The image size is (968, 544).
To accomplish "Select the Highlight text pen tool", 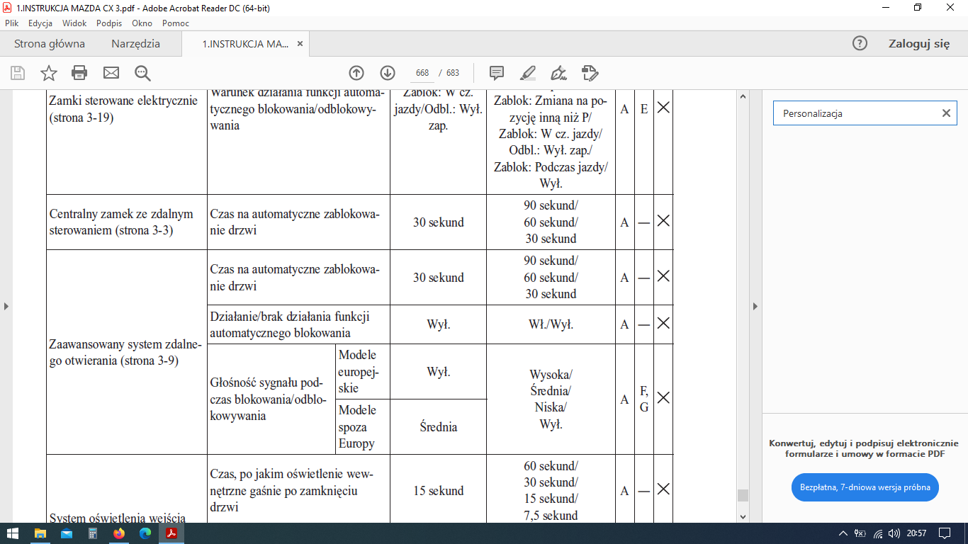I will (528, 73).
